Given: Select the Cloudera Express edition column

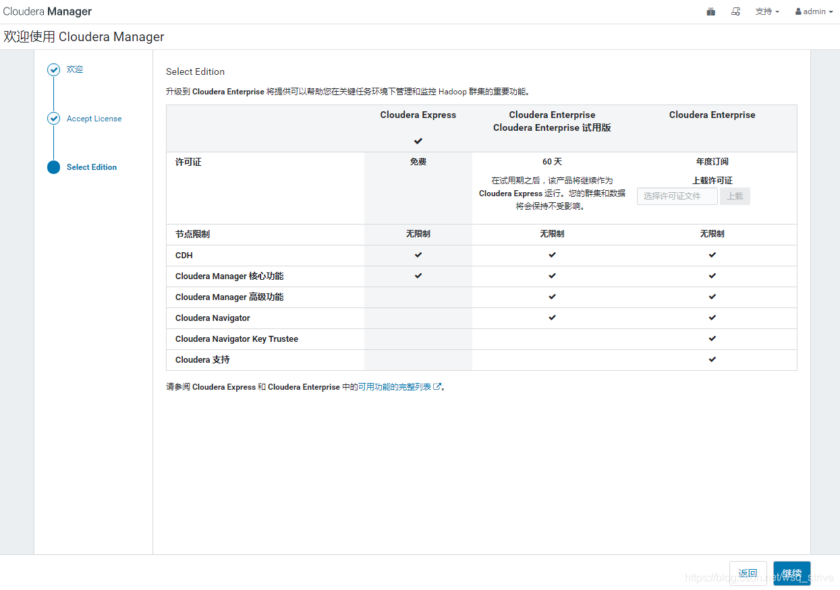Looking at the screenshot, I should [x=418, y=115].
